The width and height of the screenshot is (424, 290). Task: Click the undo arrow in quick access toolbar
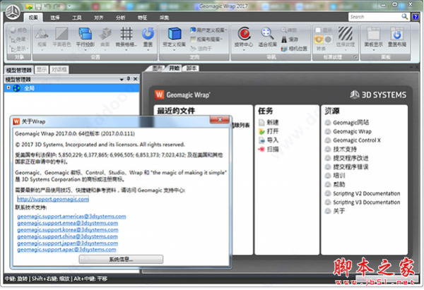(48, 6)
